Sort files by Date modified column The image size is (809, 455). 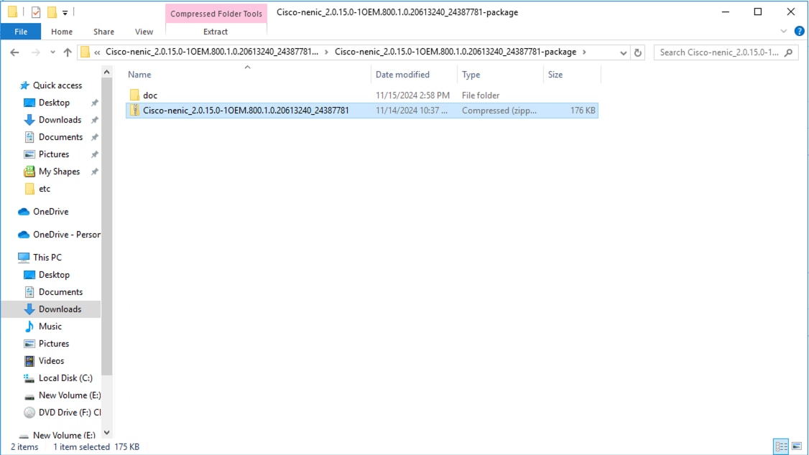402,75
